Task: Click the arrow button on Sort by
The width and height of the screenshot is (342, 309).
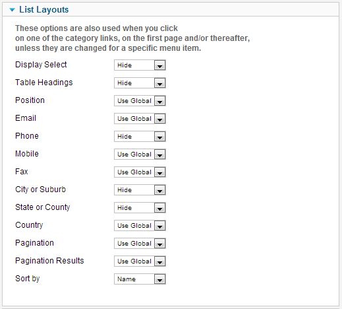Action: pos(159,279)
